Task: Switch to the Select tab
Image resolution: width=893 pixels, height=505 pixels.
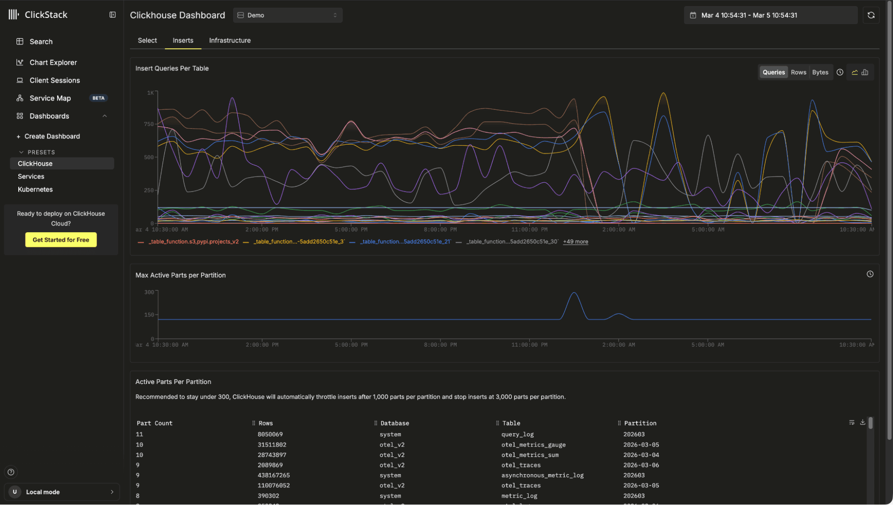Action: (147, 41)
